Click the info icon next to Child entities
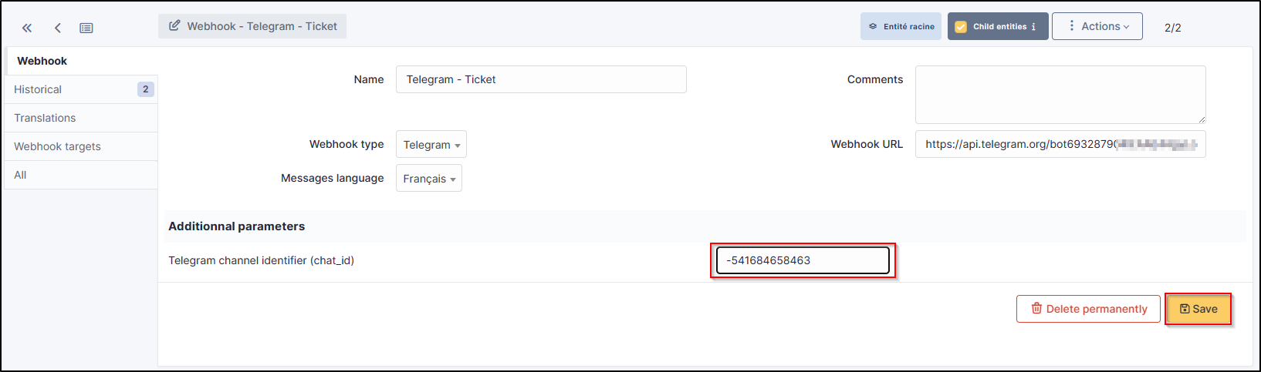The image size is (1261, 372). (x=1033, y=26)
